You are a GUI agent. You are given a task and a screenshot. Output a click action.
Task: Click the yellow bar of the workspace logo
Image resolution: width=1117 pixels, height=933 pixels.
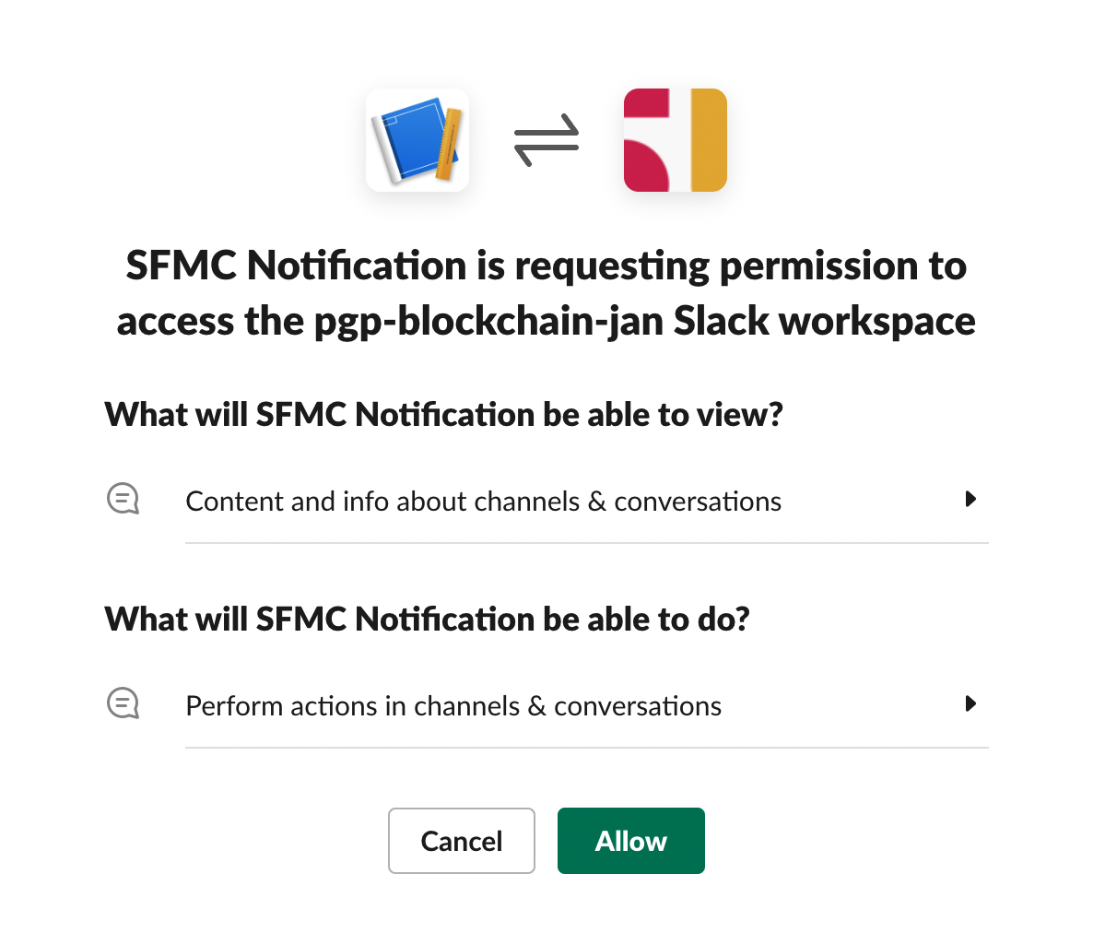tap(708, 140)
